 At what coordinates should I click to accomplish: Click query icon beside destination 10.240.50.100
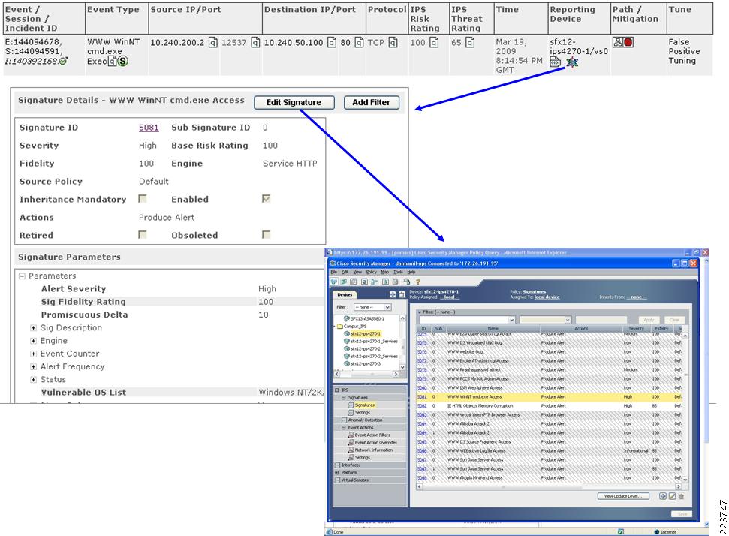coord(332,42)
